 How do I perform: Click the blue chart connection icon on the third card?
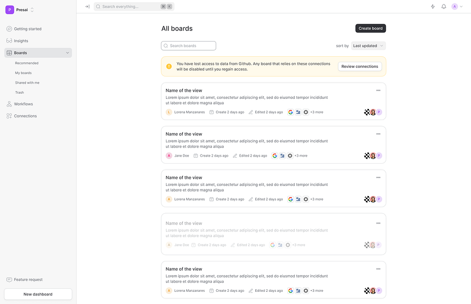[298, 199]
